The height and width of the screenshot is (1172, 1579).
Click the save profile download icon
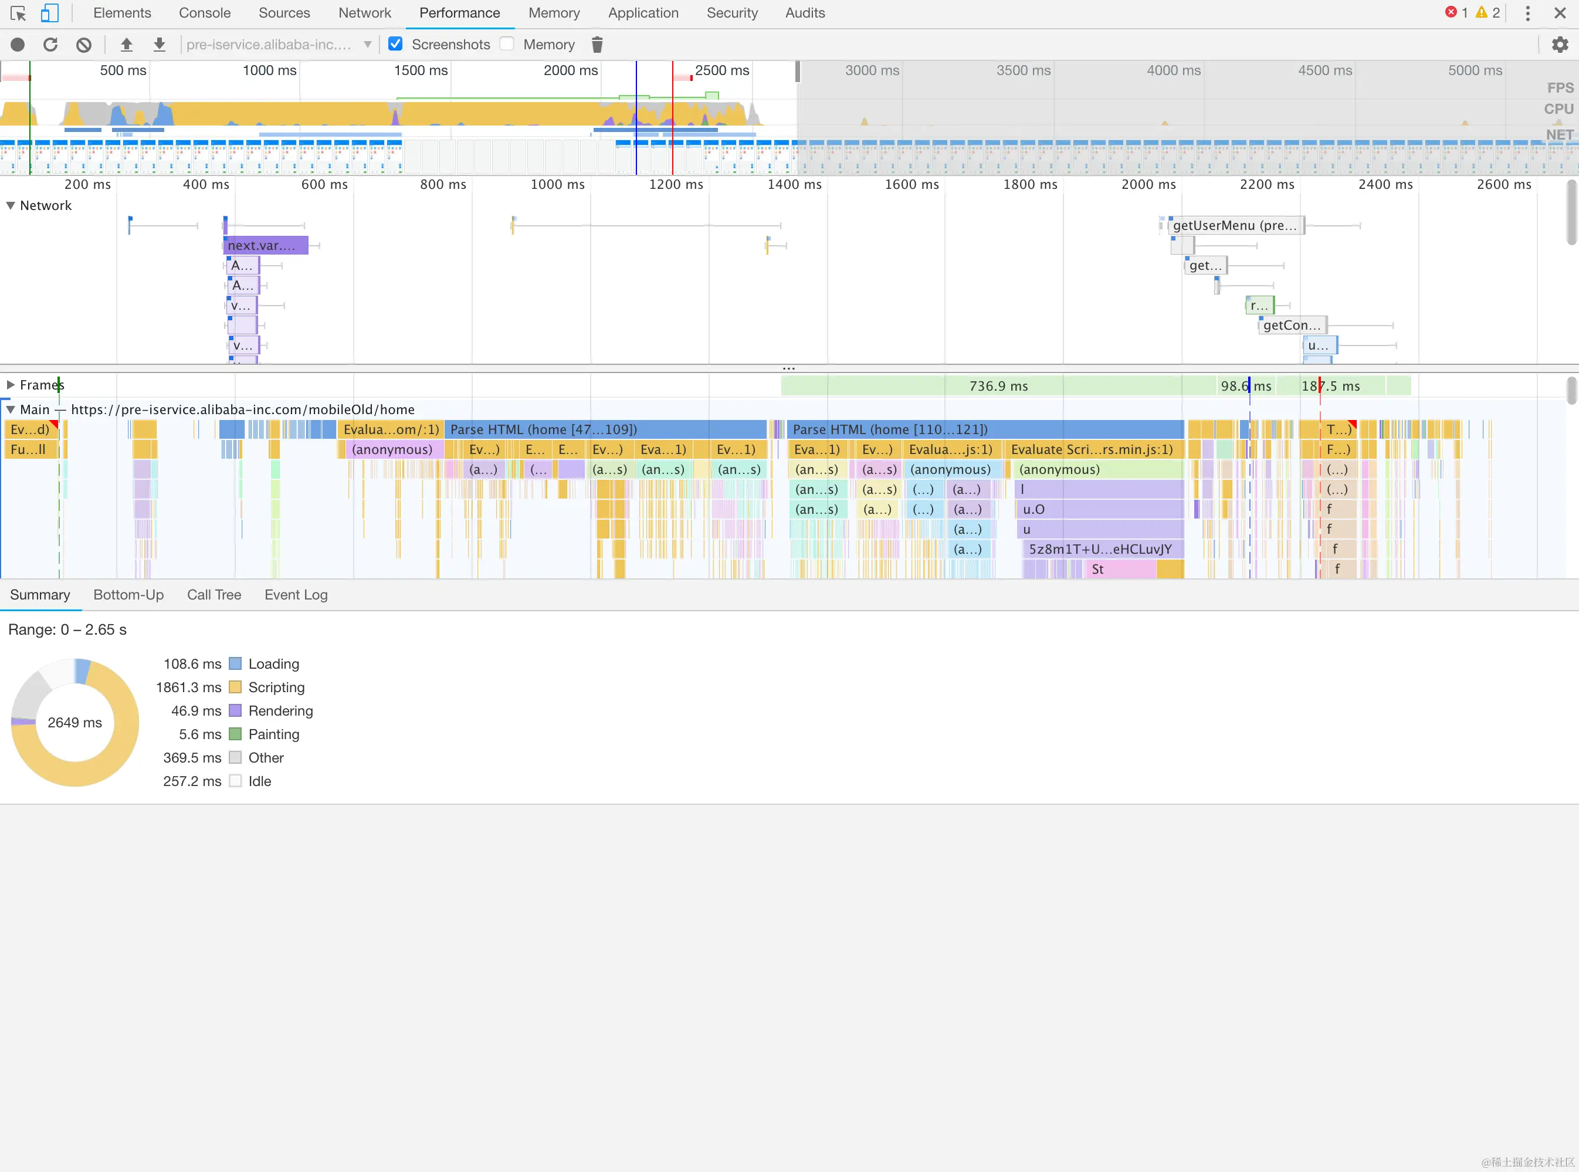click(160, 45)
